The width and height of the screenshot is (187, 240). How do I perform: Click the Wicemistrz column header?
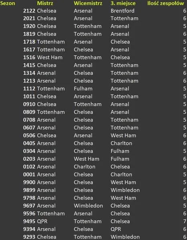[88, 3]
